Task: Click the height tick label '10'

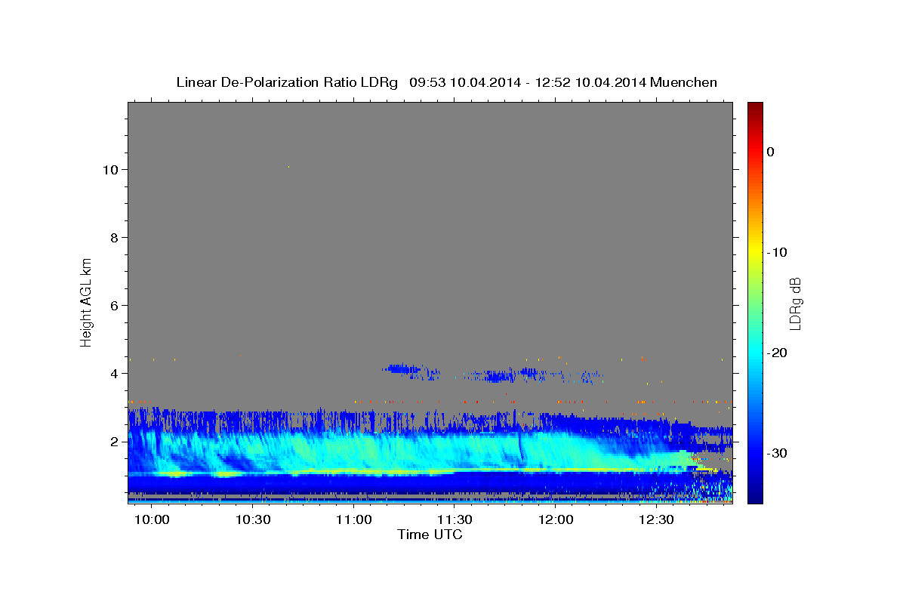Action: [109, 170]
